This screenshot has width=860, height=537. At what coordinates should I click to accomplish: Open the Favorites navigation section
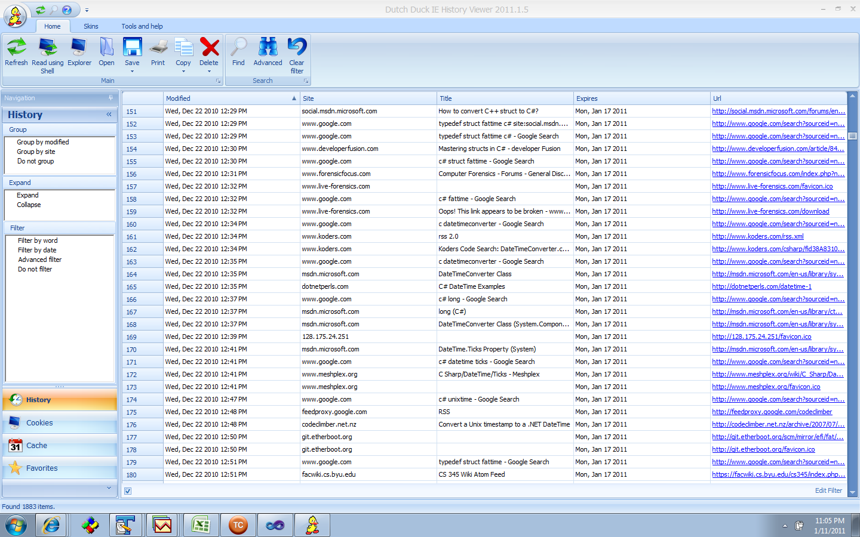pyautogui.click(x=59, y=468)
